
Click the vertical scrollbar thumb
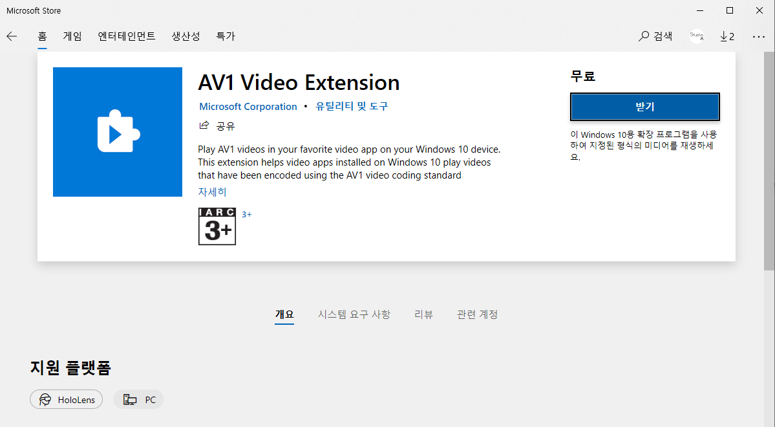[769, 161]
